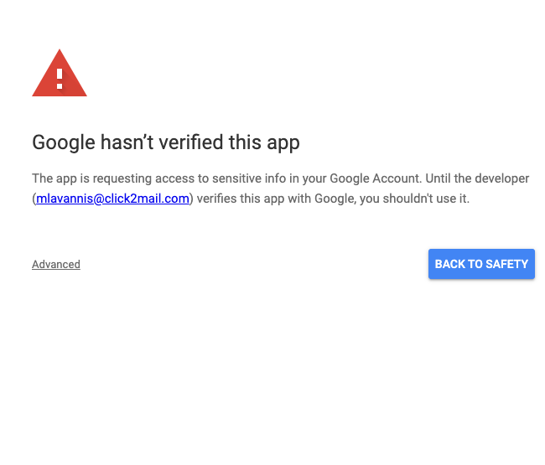545x465 pixels.
Task: Click the red warning triangle icon
Action: point(59,75)
